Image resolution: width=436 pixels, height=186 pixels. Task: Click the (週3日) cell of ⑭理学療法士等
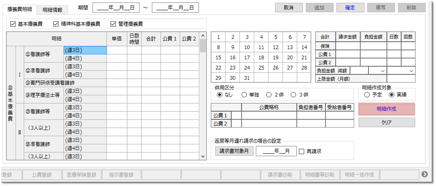(x=85, y=91)
